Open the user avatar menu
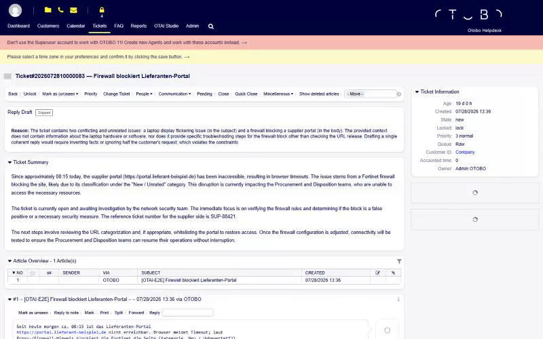The width and height of the screenshot is (543, 339). point(15,10)
